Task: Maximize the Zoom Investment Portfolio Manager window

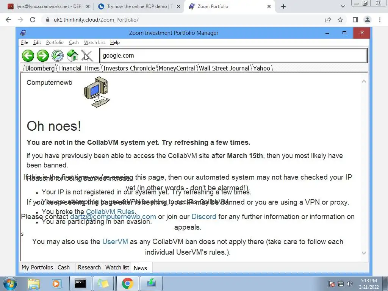Action: tap(344, 33)
